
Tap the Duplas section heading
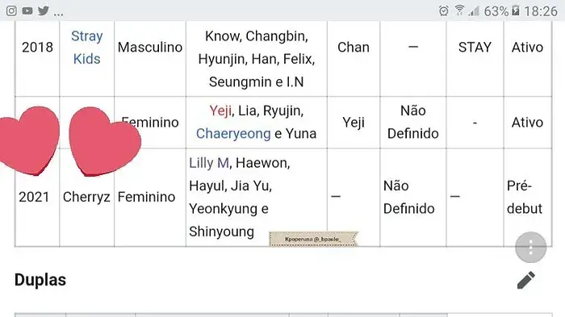pos(40,280)
